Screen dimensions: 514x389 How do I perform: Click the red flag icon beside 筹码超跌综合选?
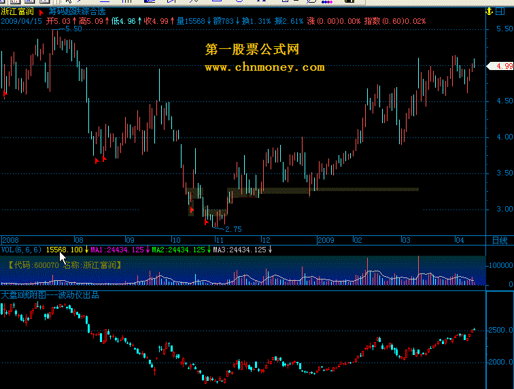click(41, 12)
